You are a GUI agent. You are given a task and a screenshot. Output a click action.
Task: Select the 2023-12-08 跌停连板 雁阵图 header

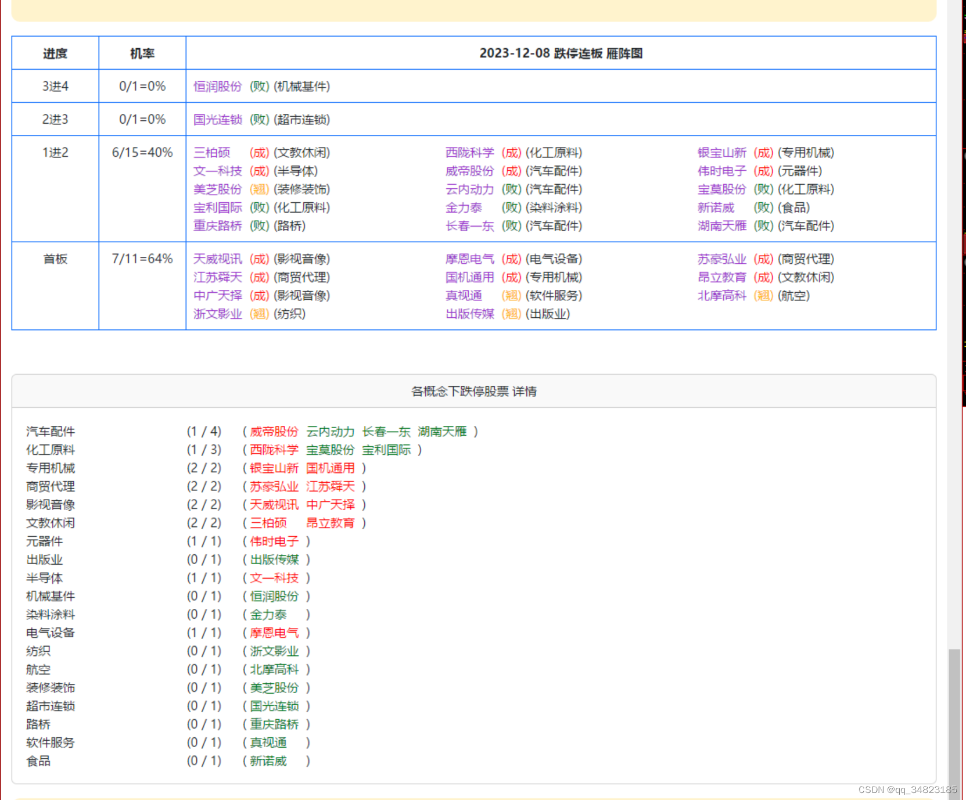pyautogui.click(x=561, y=53)
